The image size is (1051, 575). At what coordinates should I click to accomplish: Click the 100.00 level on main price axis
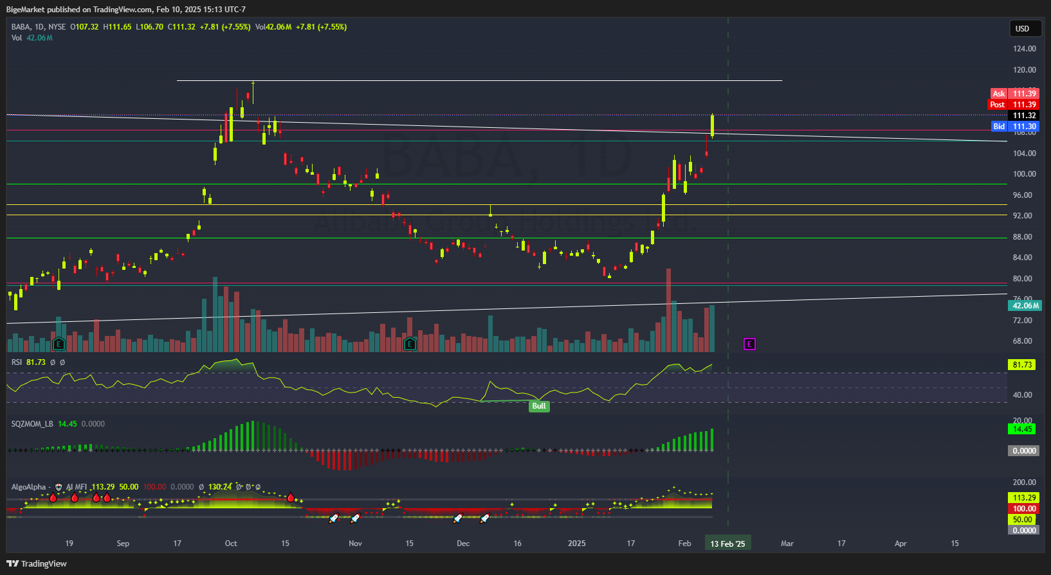1025,174
